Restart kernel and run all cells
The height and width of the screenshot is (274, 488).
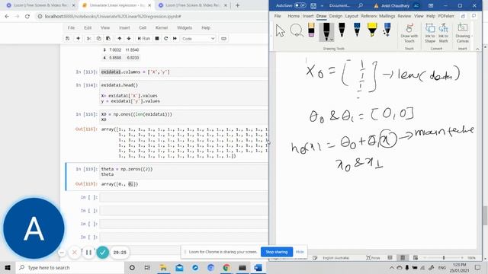point(175,39)
